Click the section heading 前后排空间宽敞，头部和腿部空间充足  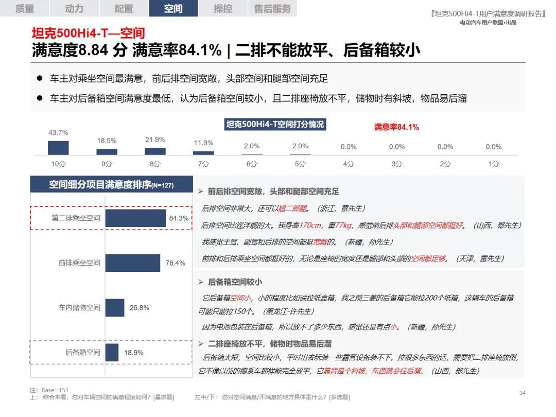point(273,192)
